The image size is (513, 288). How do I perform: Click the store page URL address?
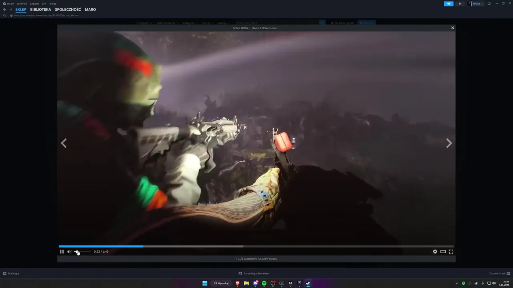[x=46, y=15]
